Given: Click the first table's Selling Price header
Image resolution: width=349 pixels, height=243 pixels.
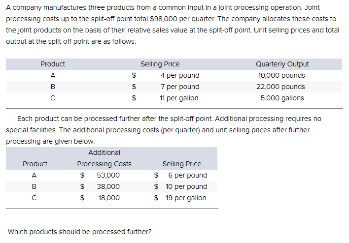Looking at the screenshot, I should (x=160, y=64).
